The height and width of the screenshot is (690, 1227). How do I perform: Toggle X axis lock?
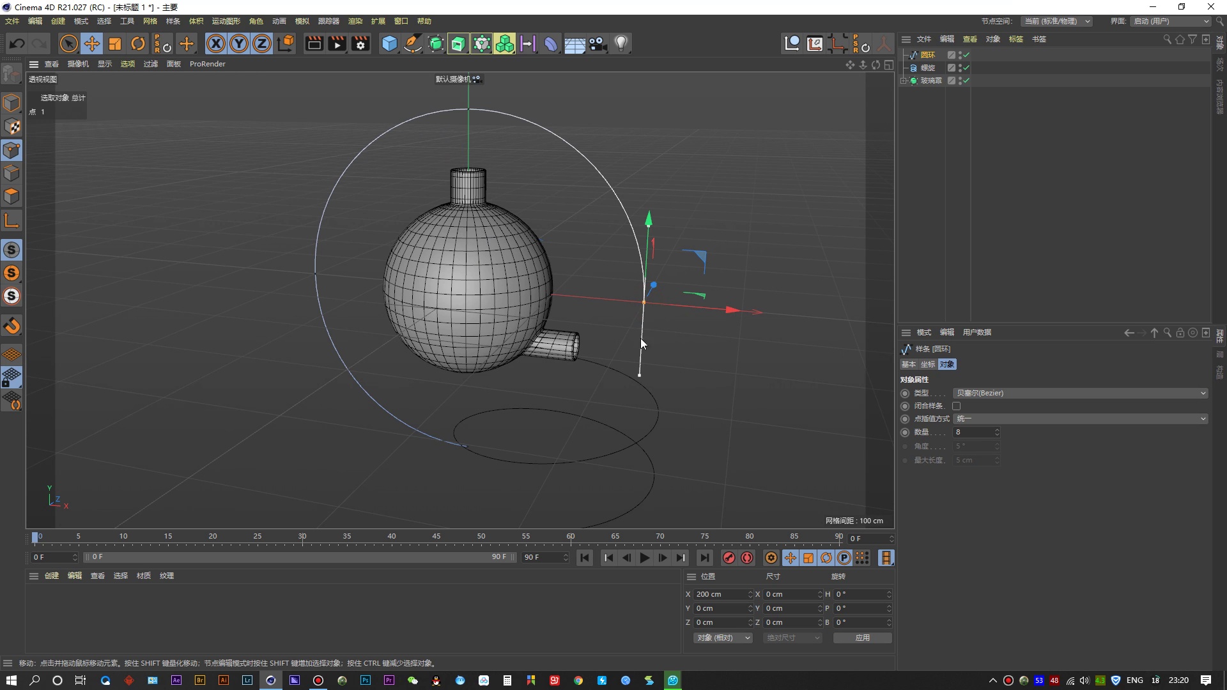216,43
